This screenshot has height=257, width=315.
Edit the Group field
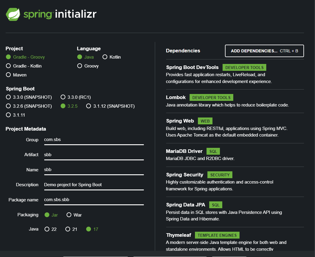tap(94, 140)
